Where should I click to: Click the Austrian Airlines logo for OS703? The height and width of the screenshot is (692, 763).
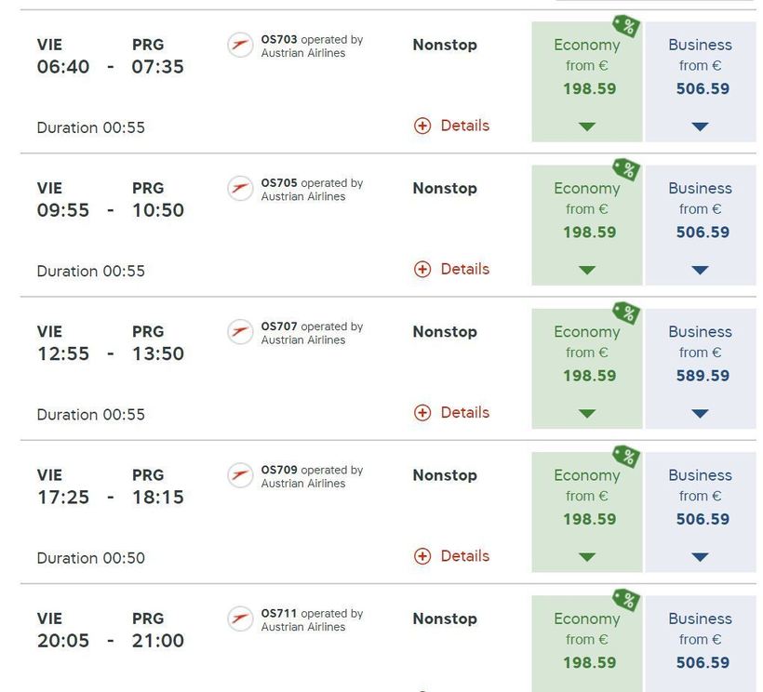pos(240,45)
